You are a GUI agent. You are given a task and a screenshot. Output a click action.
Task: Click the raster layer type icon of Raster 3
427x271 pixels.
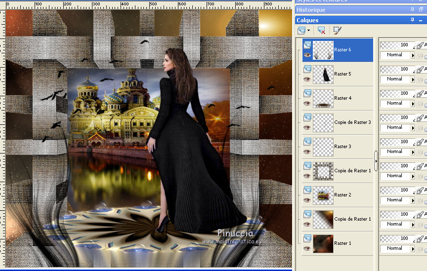click(307, 142)
